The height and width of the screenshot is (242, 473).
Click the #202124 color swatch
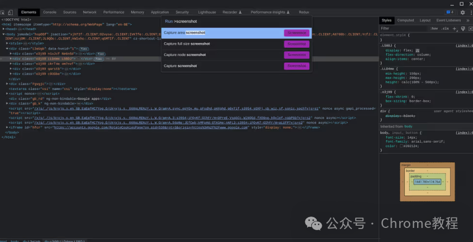pyautogui.click(x=401, y=146)
